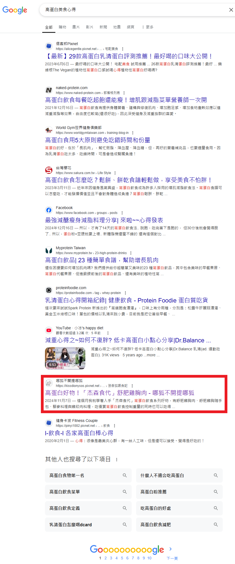Open three-dot menu beside the Pixnet alicegentle result

coord(123,49)
